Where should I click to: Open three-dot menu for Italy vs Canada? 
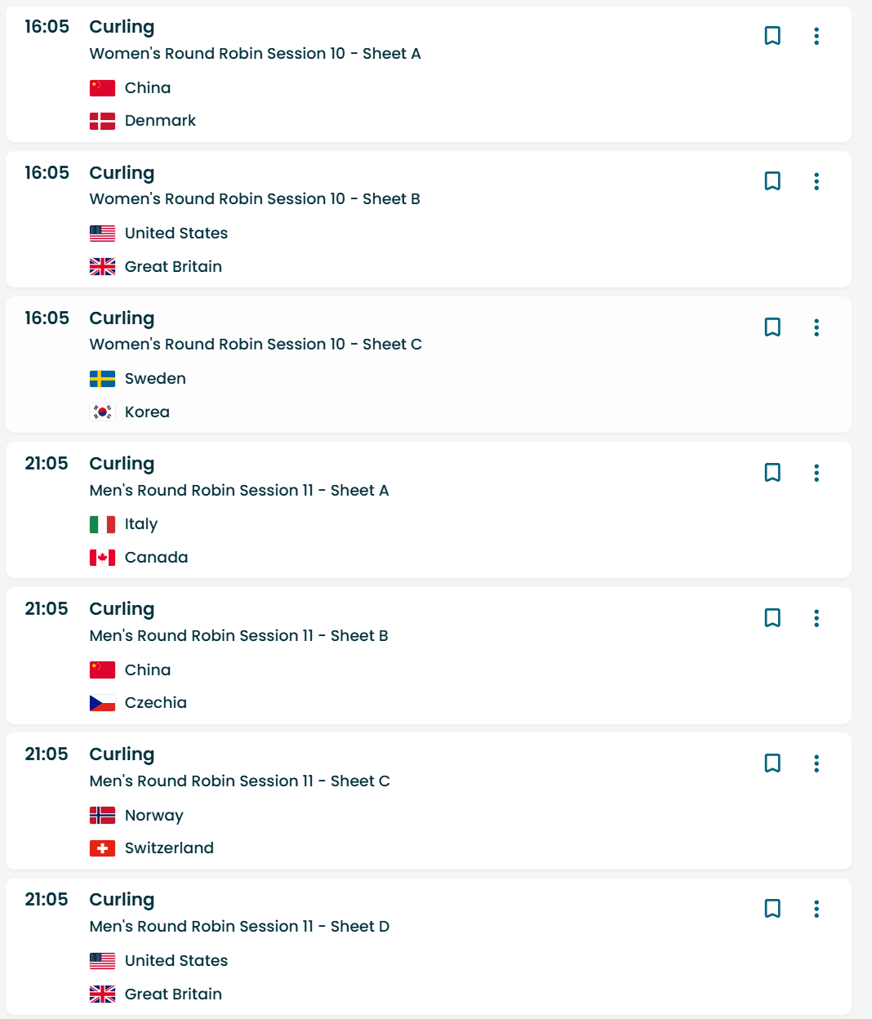tap(816, 473)
